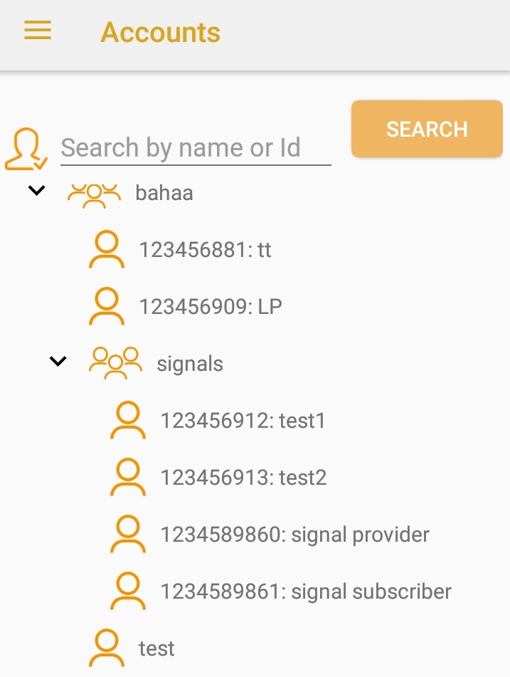Select account 123456881: tt
Viewport: 510px width, 677px height.
click(x=205, y=250)
